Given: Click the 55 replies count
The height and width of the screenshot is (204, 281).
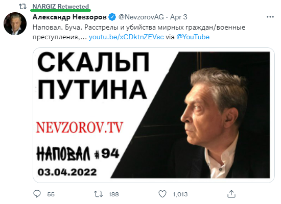Looking at the screenshot, I should pos(51,194).
